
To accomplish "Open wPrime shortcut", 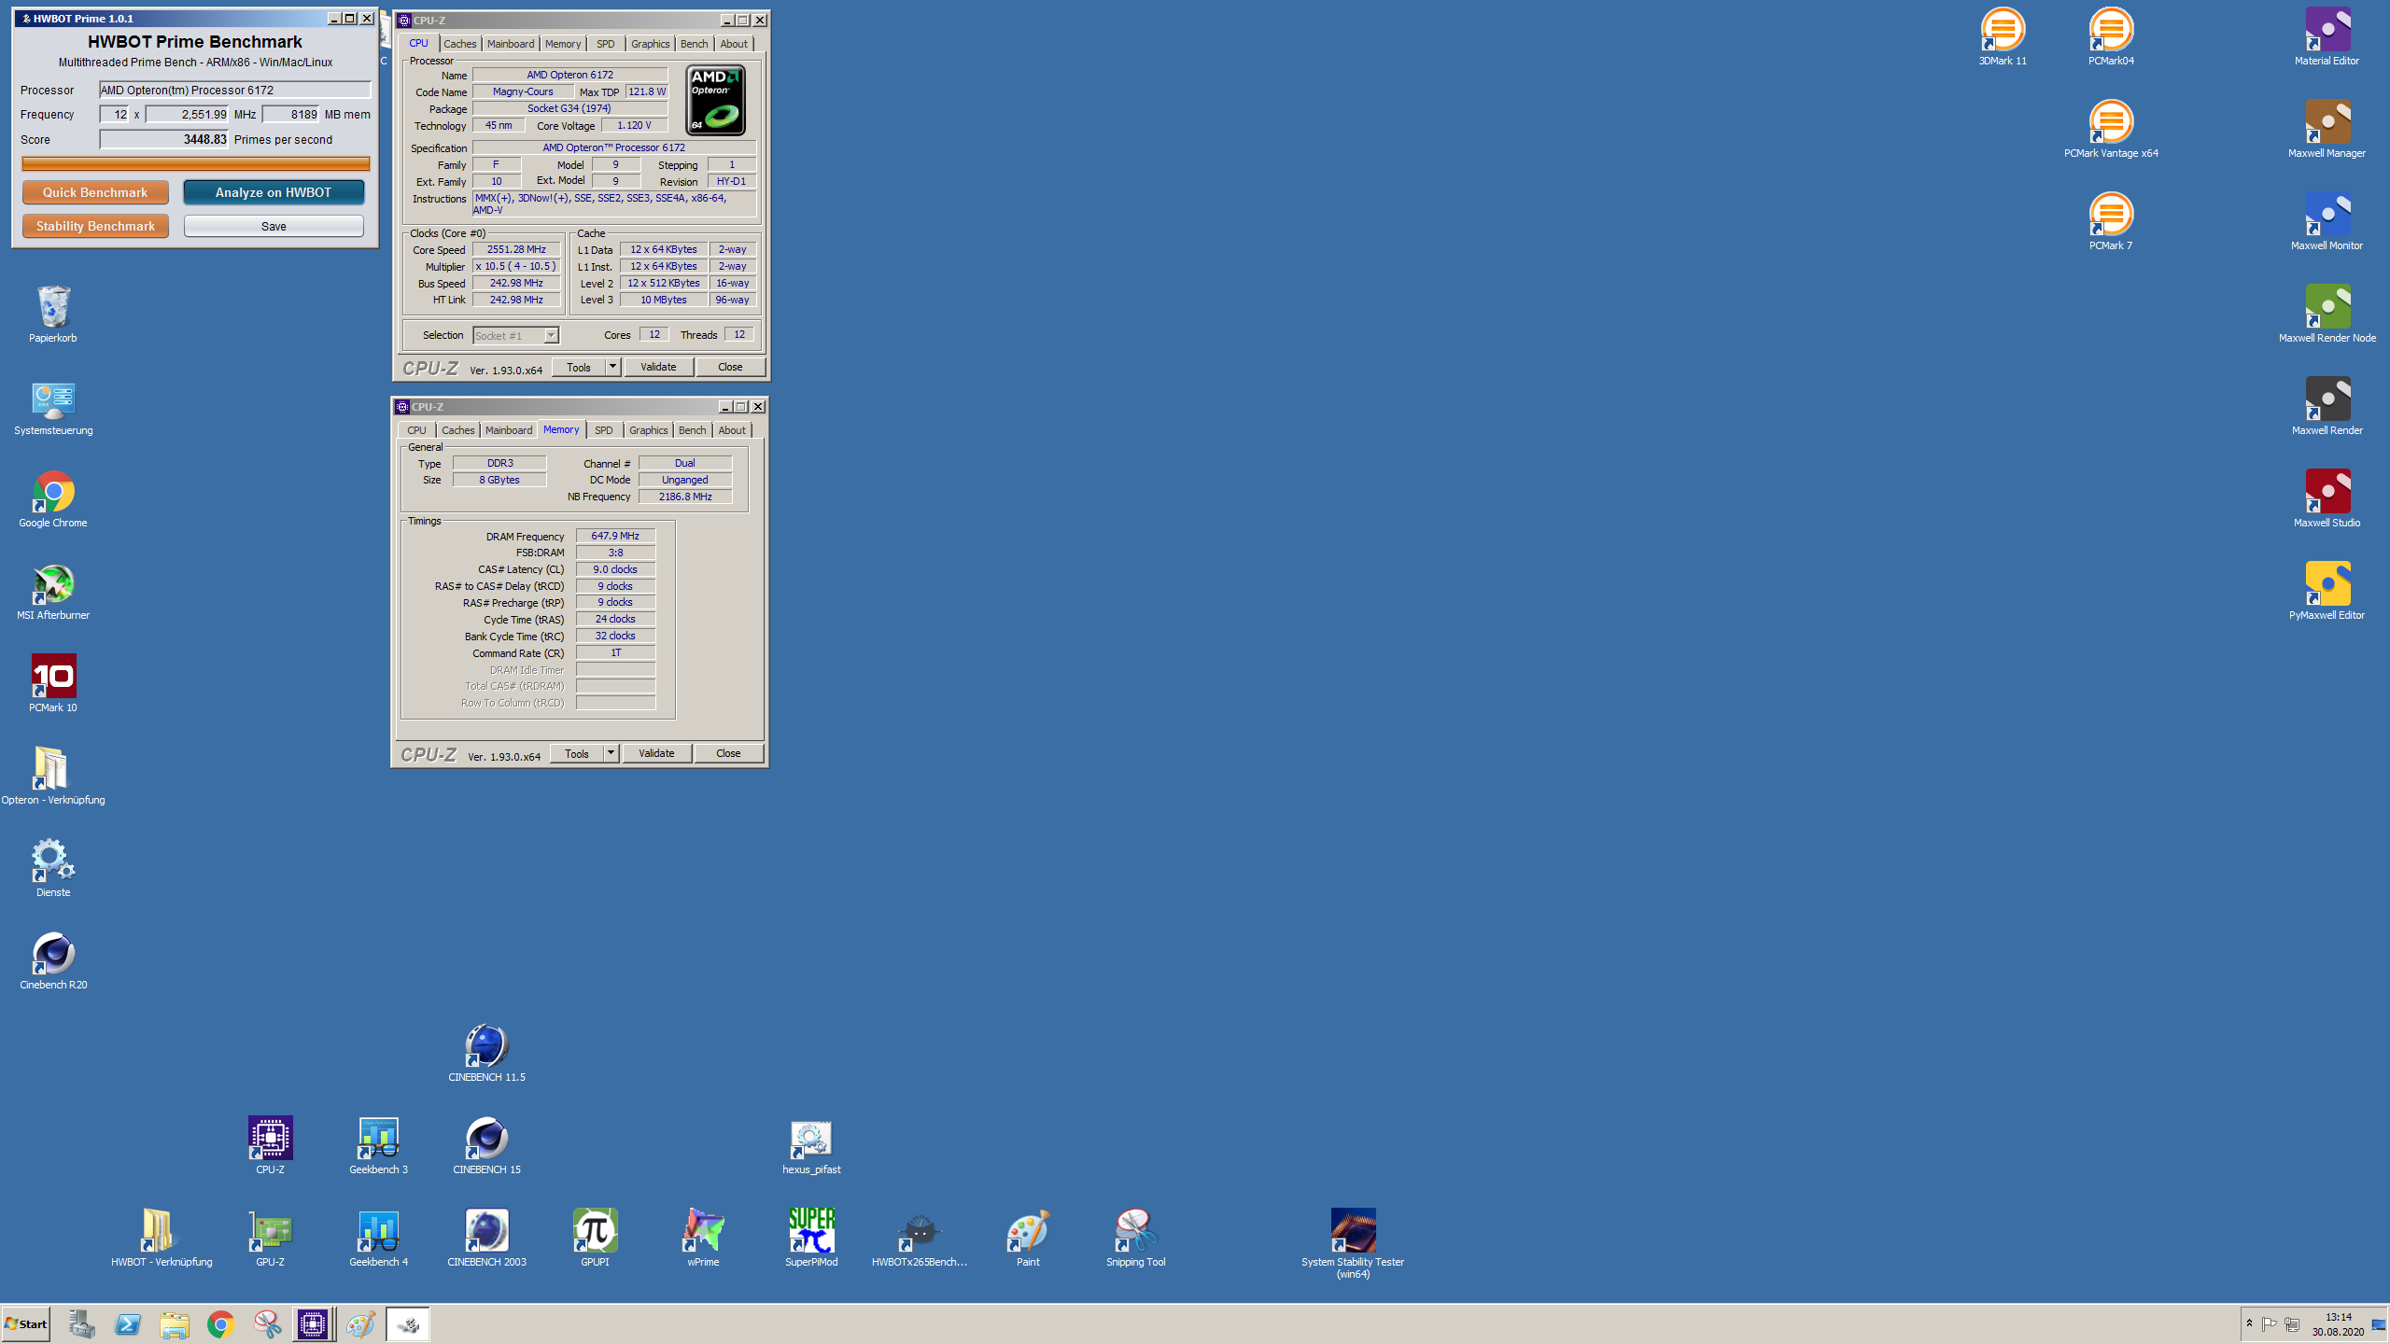I will pos(703,1238).
